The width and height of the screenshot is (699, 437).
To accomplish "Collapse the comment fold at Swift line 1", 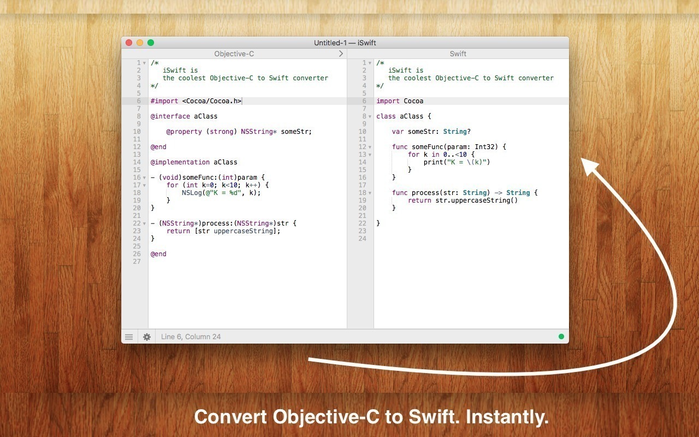I will tap(370, 63).
